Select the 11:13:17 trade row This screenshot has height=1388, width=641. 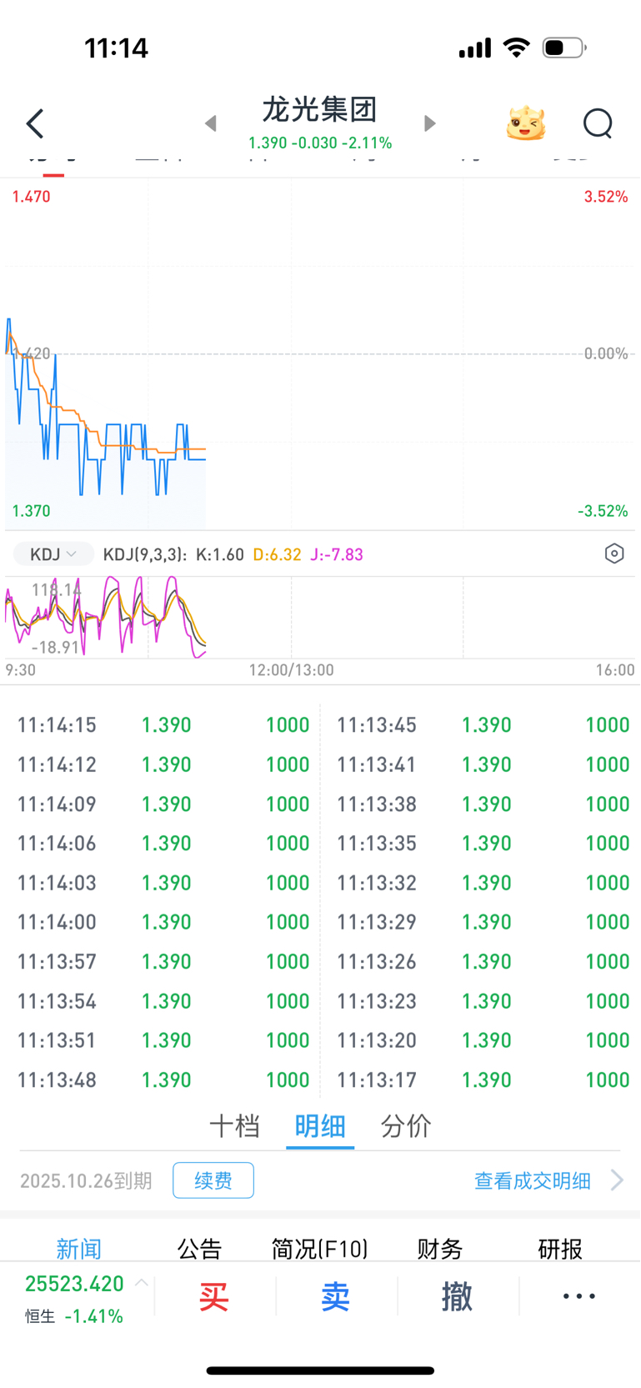click(483, 1080)
